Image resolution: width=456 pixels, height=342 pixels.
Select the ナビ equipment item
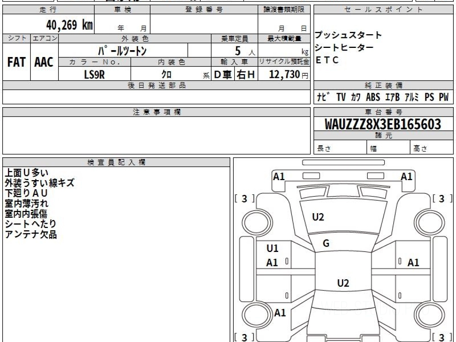(323, 97)
